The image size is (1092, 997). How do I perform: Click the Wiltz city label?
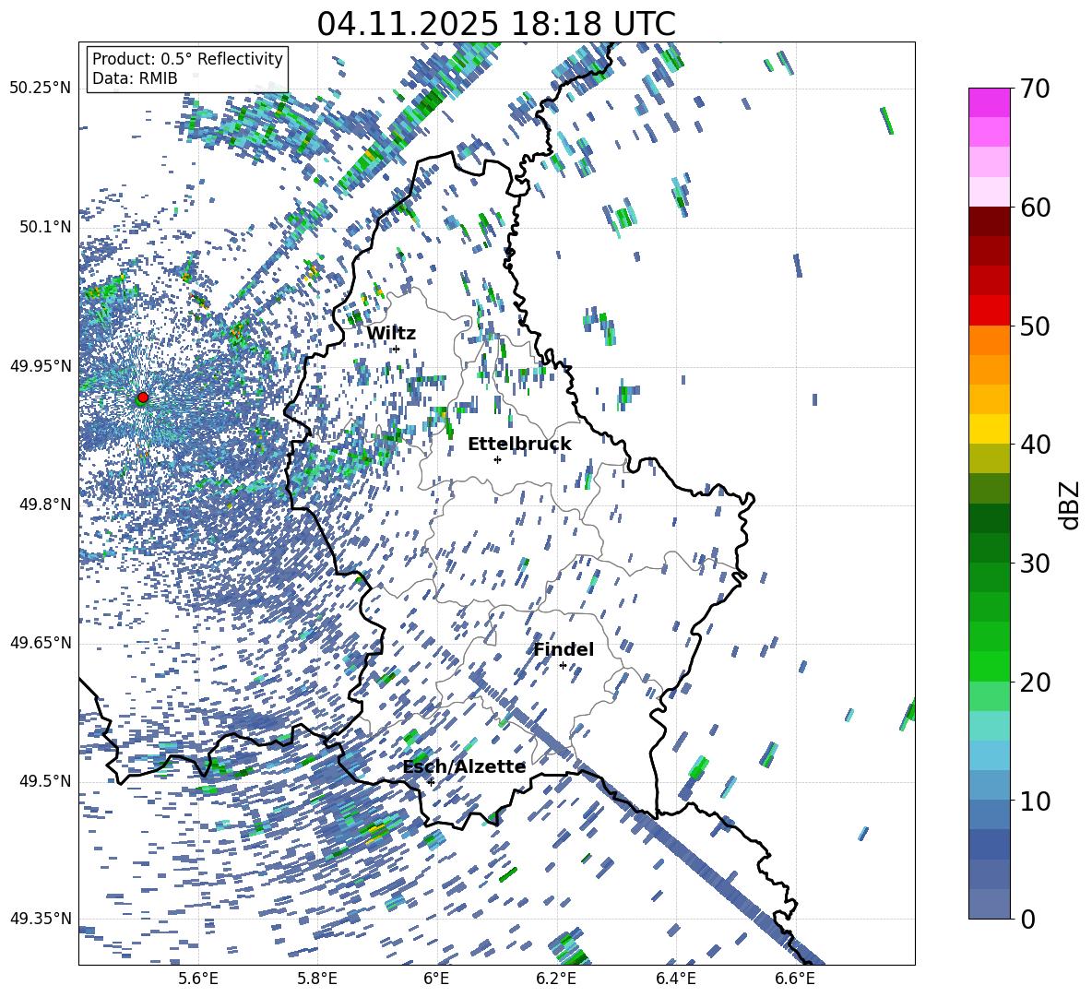pyautogui.click(x=391, y=333)
